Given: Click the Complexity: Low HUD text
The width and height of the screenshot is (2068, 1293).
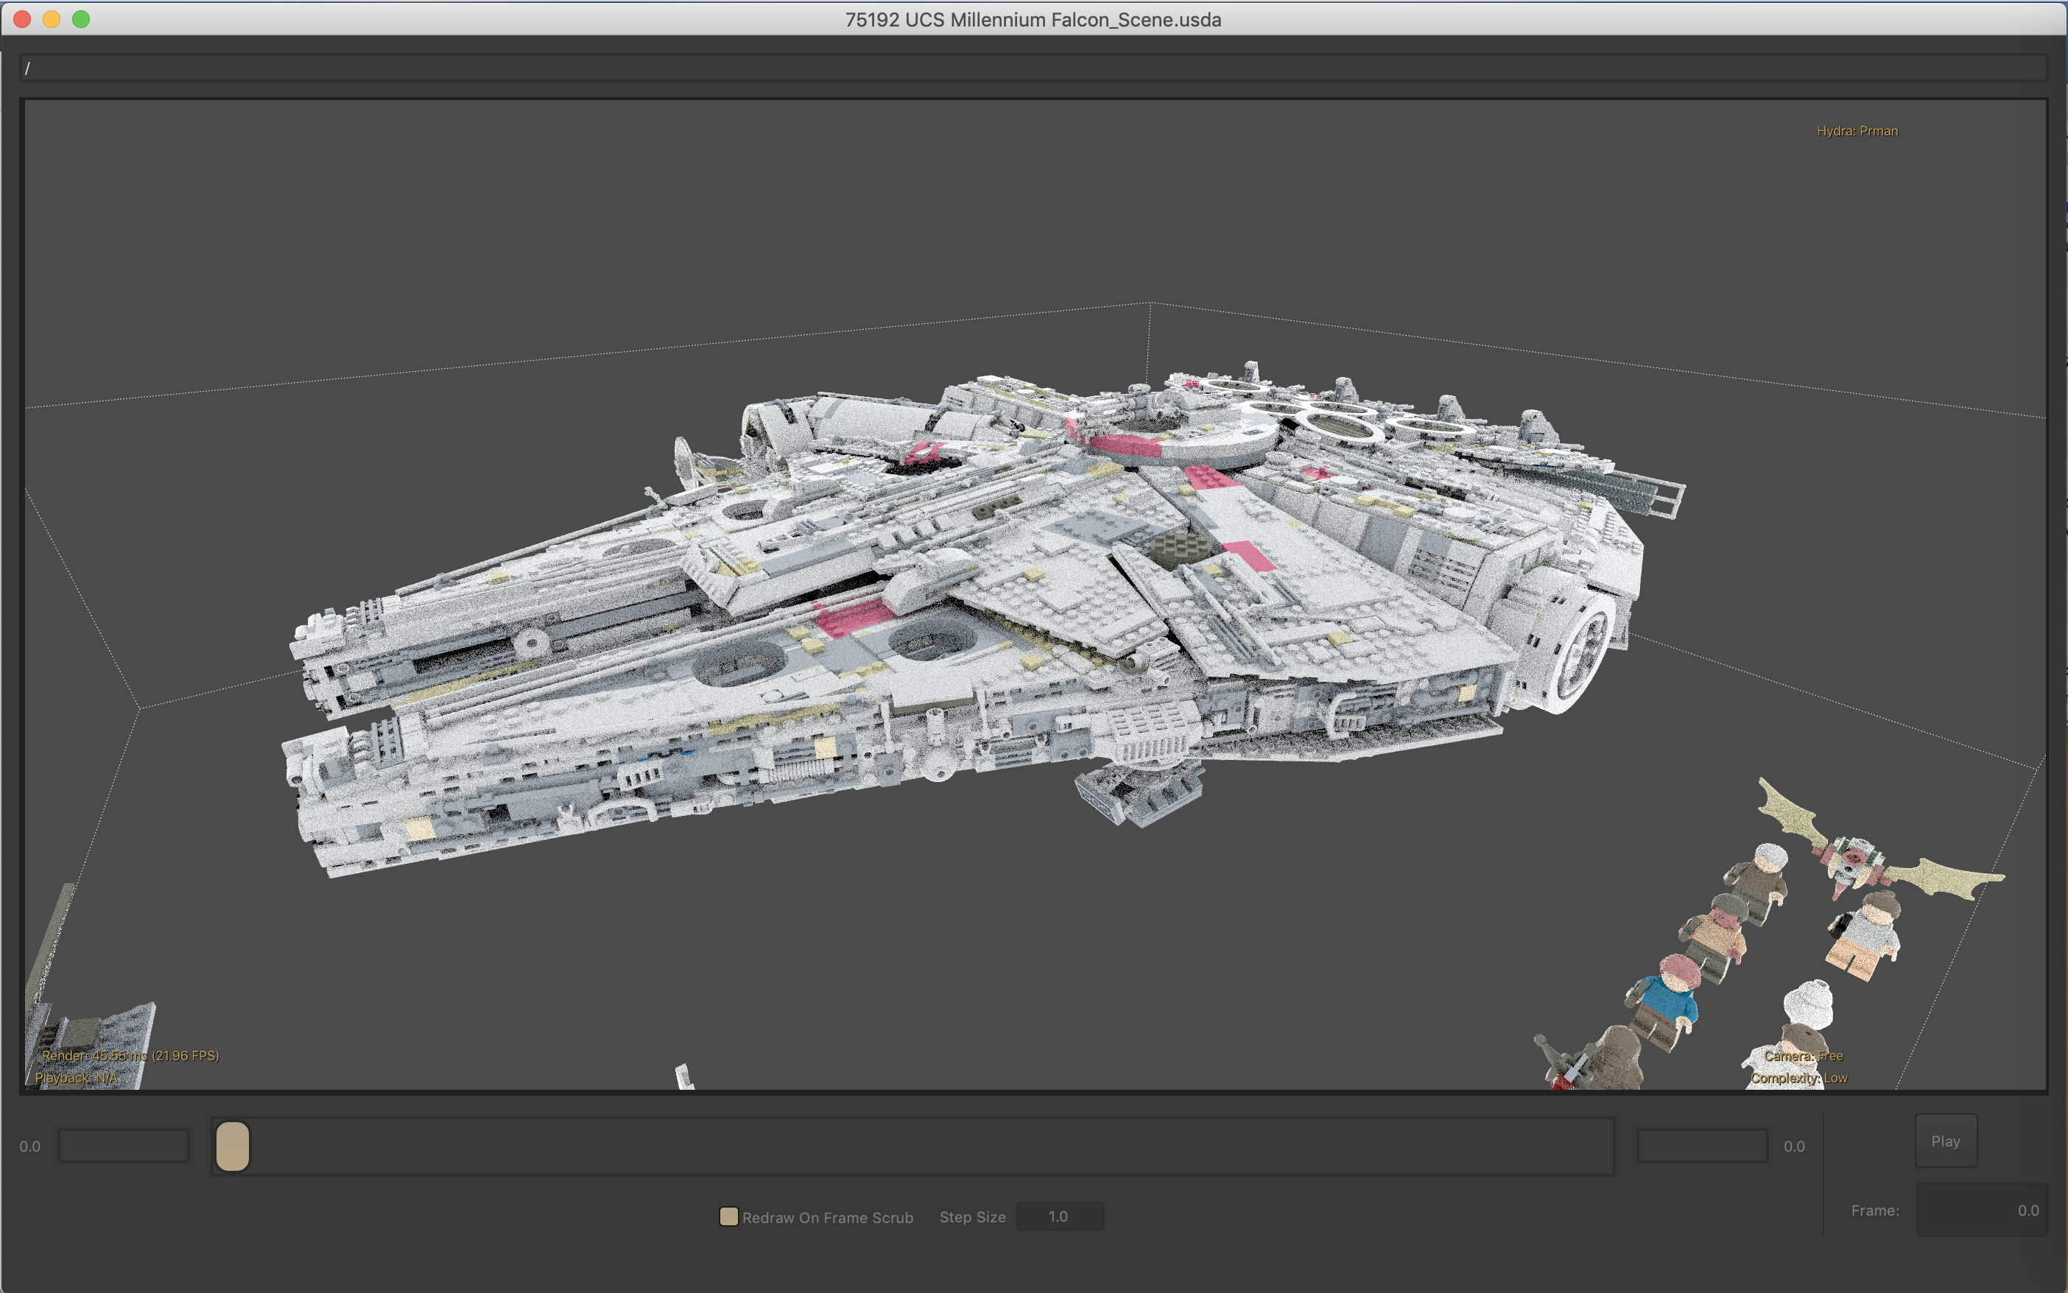Looking at the screenshot, I should pyautogui.click(x=1798, y=1077).
